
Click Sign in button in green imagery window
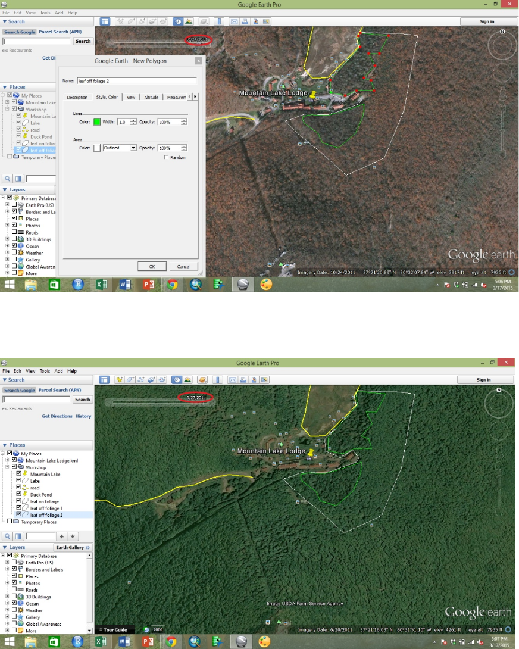pos(483,379)
